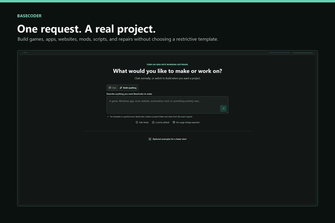Click 'What would you like to make' heading
335x223 pixels.
(167, 71)
